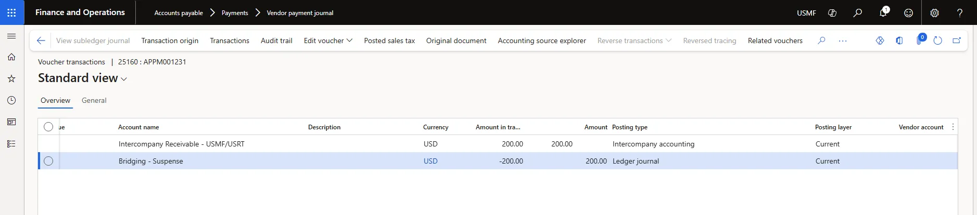Switch to the General tab
The height and width of the screenshot is (215, 977).
(94, 100)
